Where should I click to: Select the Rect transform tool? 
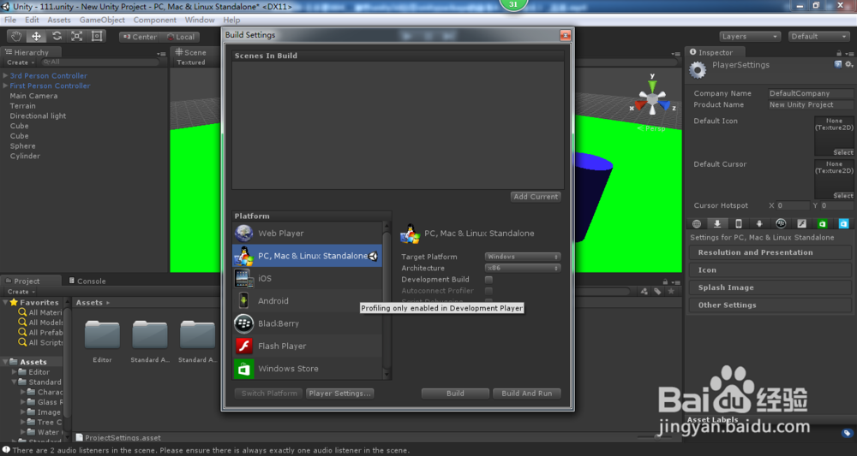click(97, 37)
